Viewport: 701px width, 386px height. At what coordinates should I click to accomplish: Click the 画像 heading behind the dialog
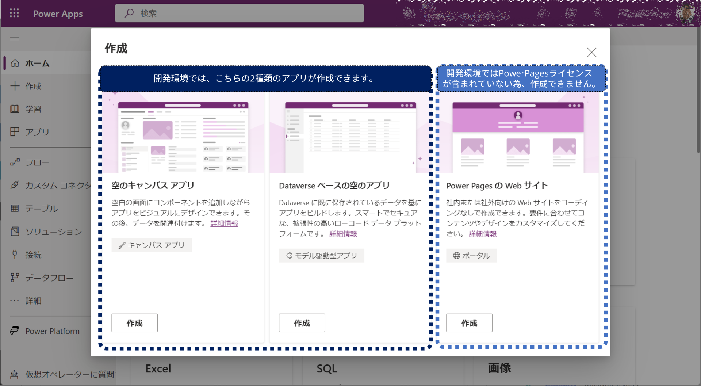click(x=499, y=368)
